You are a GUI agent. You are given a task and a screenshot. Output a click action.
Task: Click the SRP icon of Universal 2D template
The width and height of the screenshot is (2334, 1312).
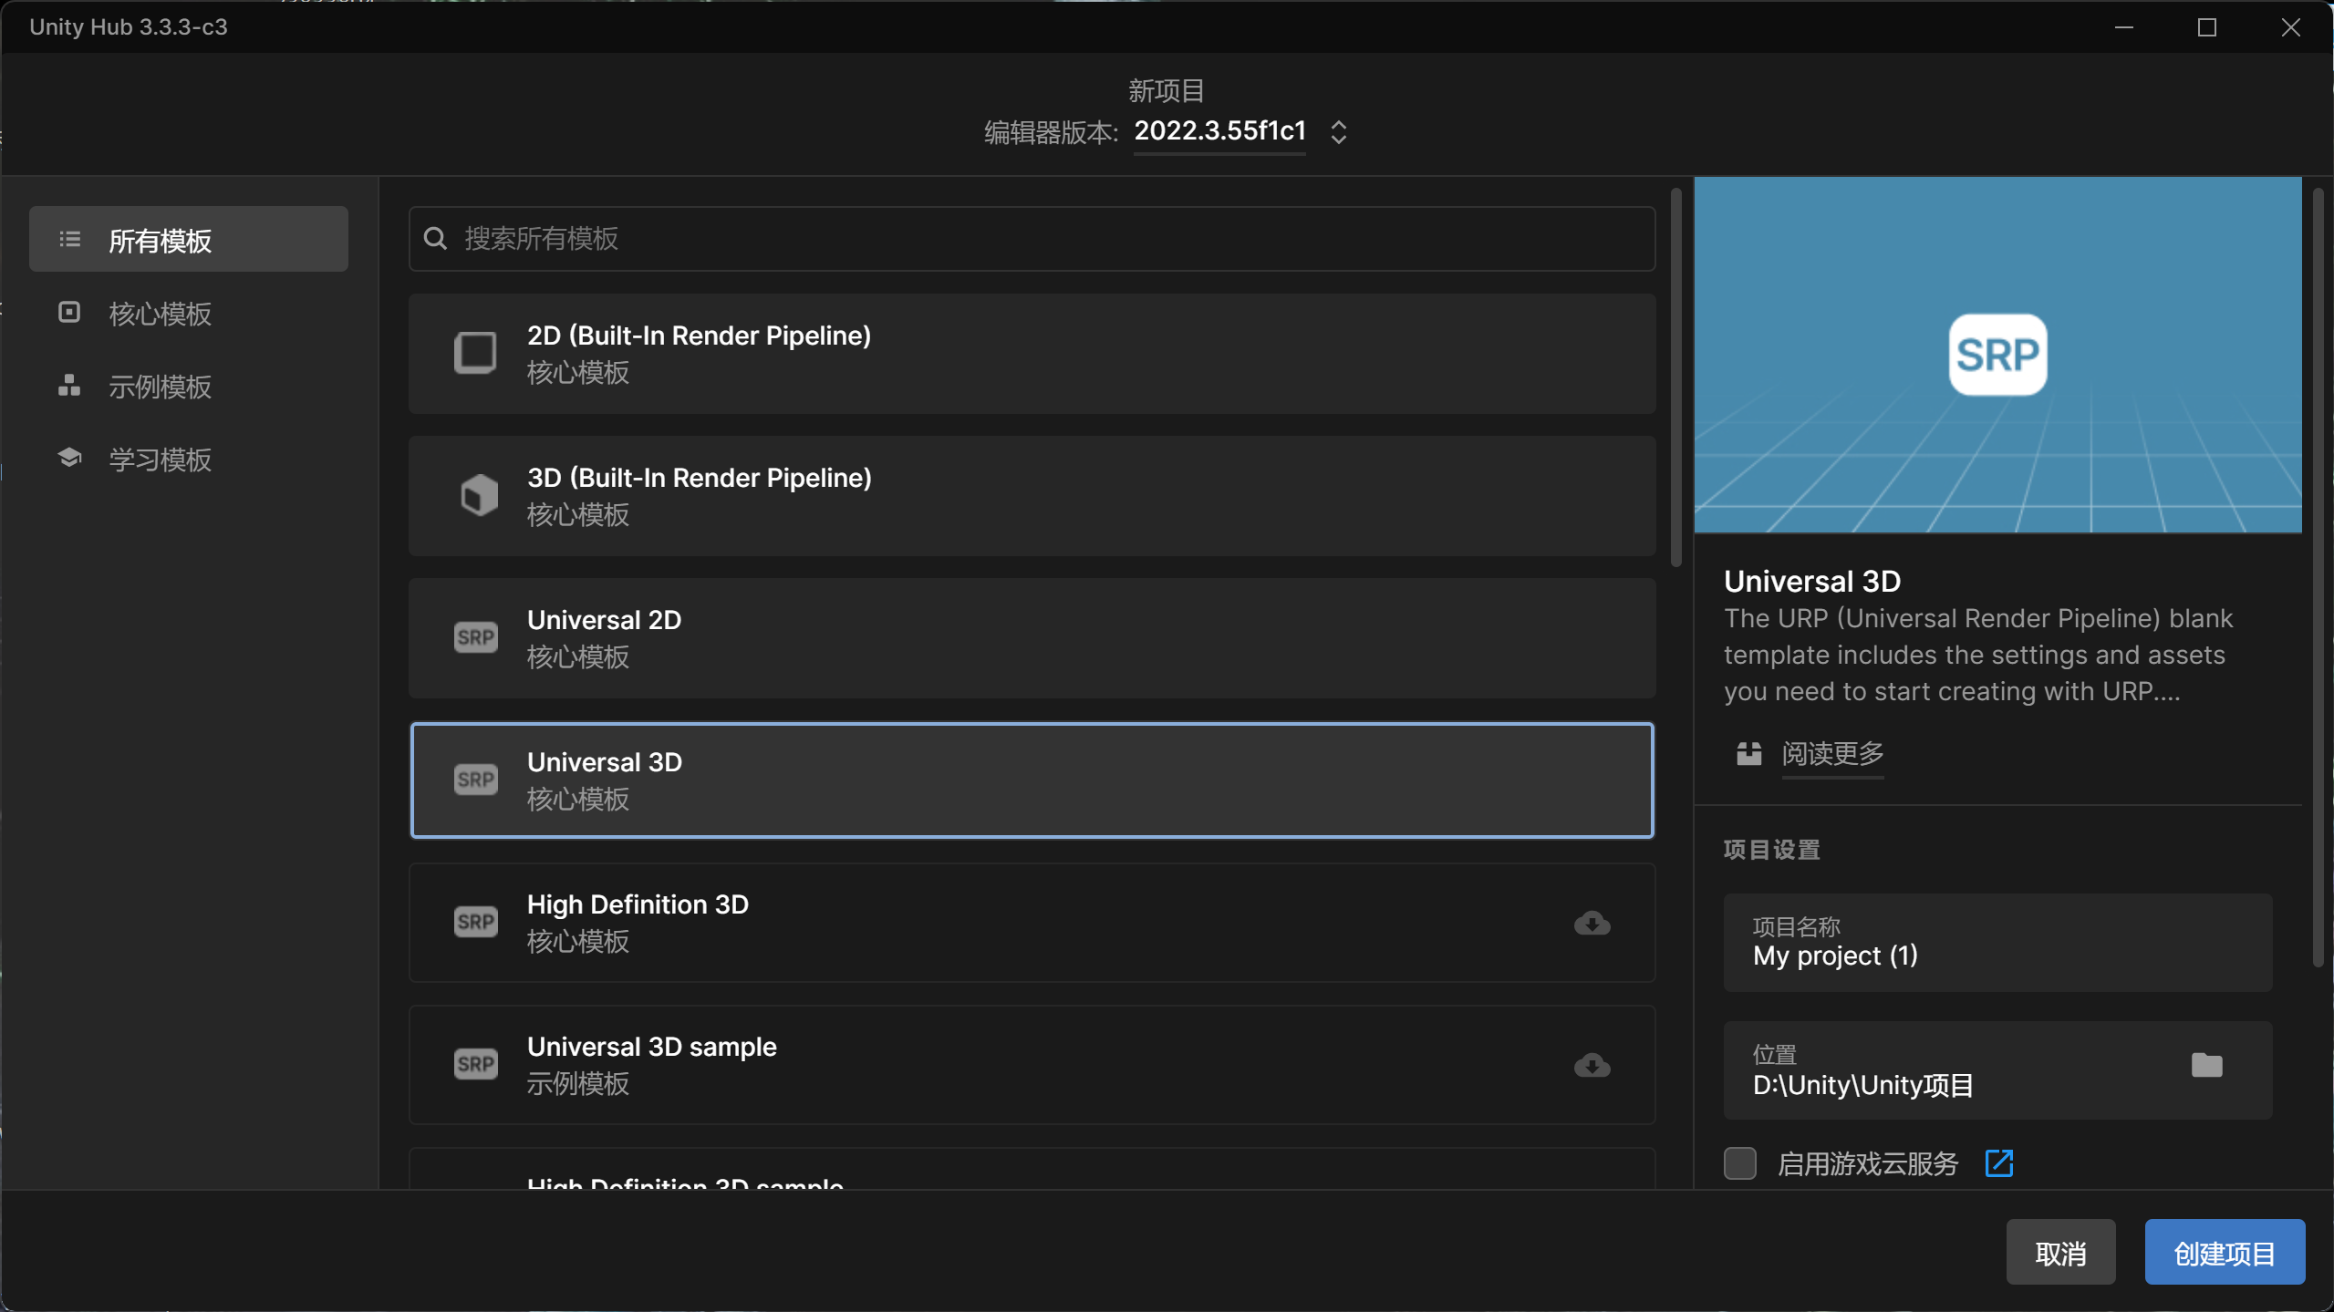475,637
